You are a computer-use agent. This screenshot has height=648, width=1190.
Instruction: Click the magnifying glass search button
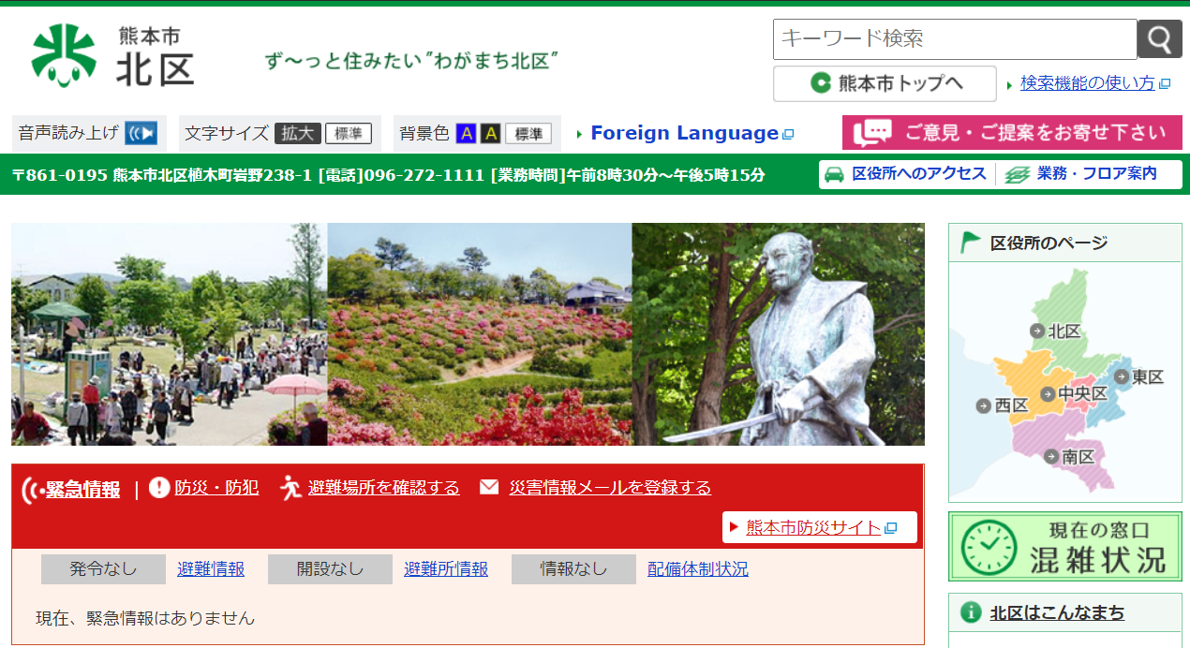(x=1159, y=39)
